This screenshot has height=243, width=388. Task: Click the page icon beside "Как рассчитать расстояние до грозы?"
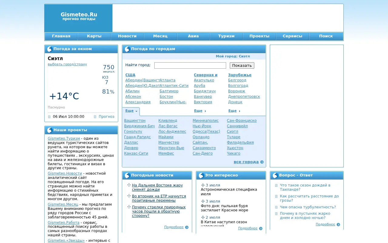click(276, 196)
